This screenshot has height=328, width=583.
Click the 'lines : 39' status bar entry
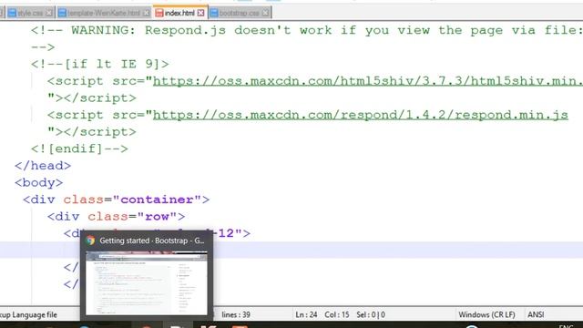[x=236, y=314]
